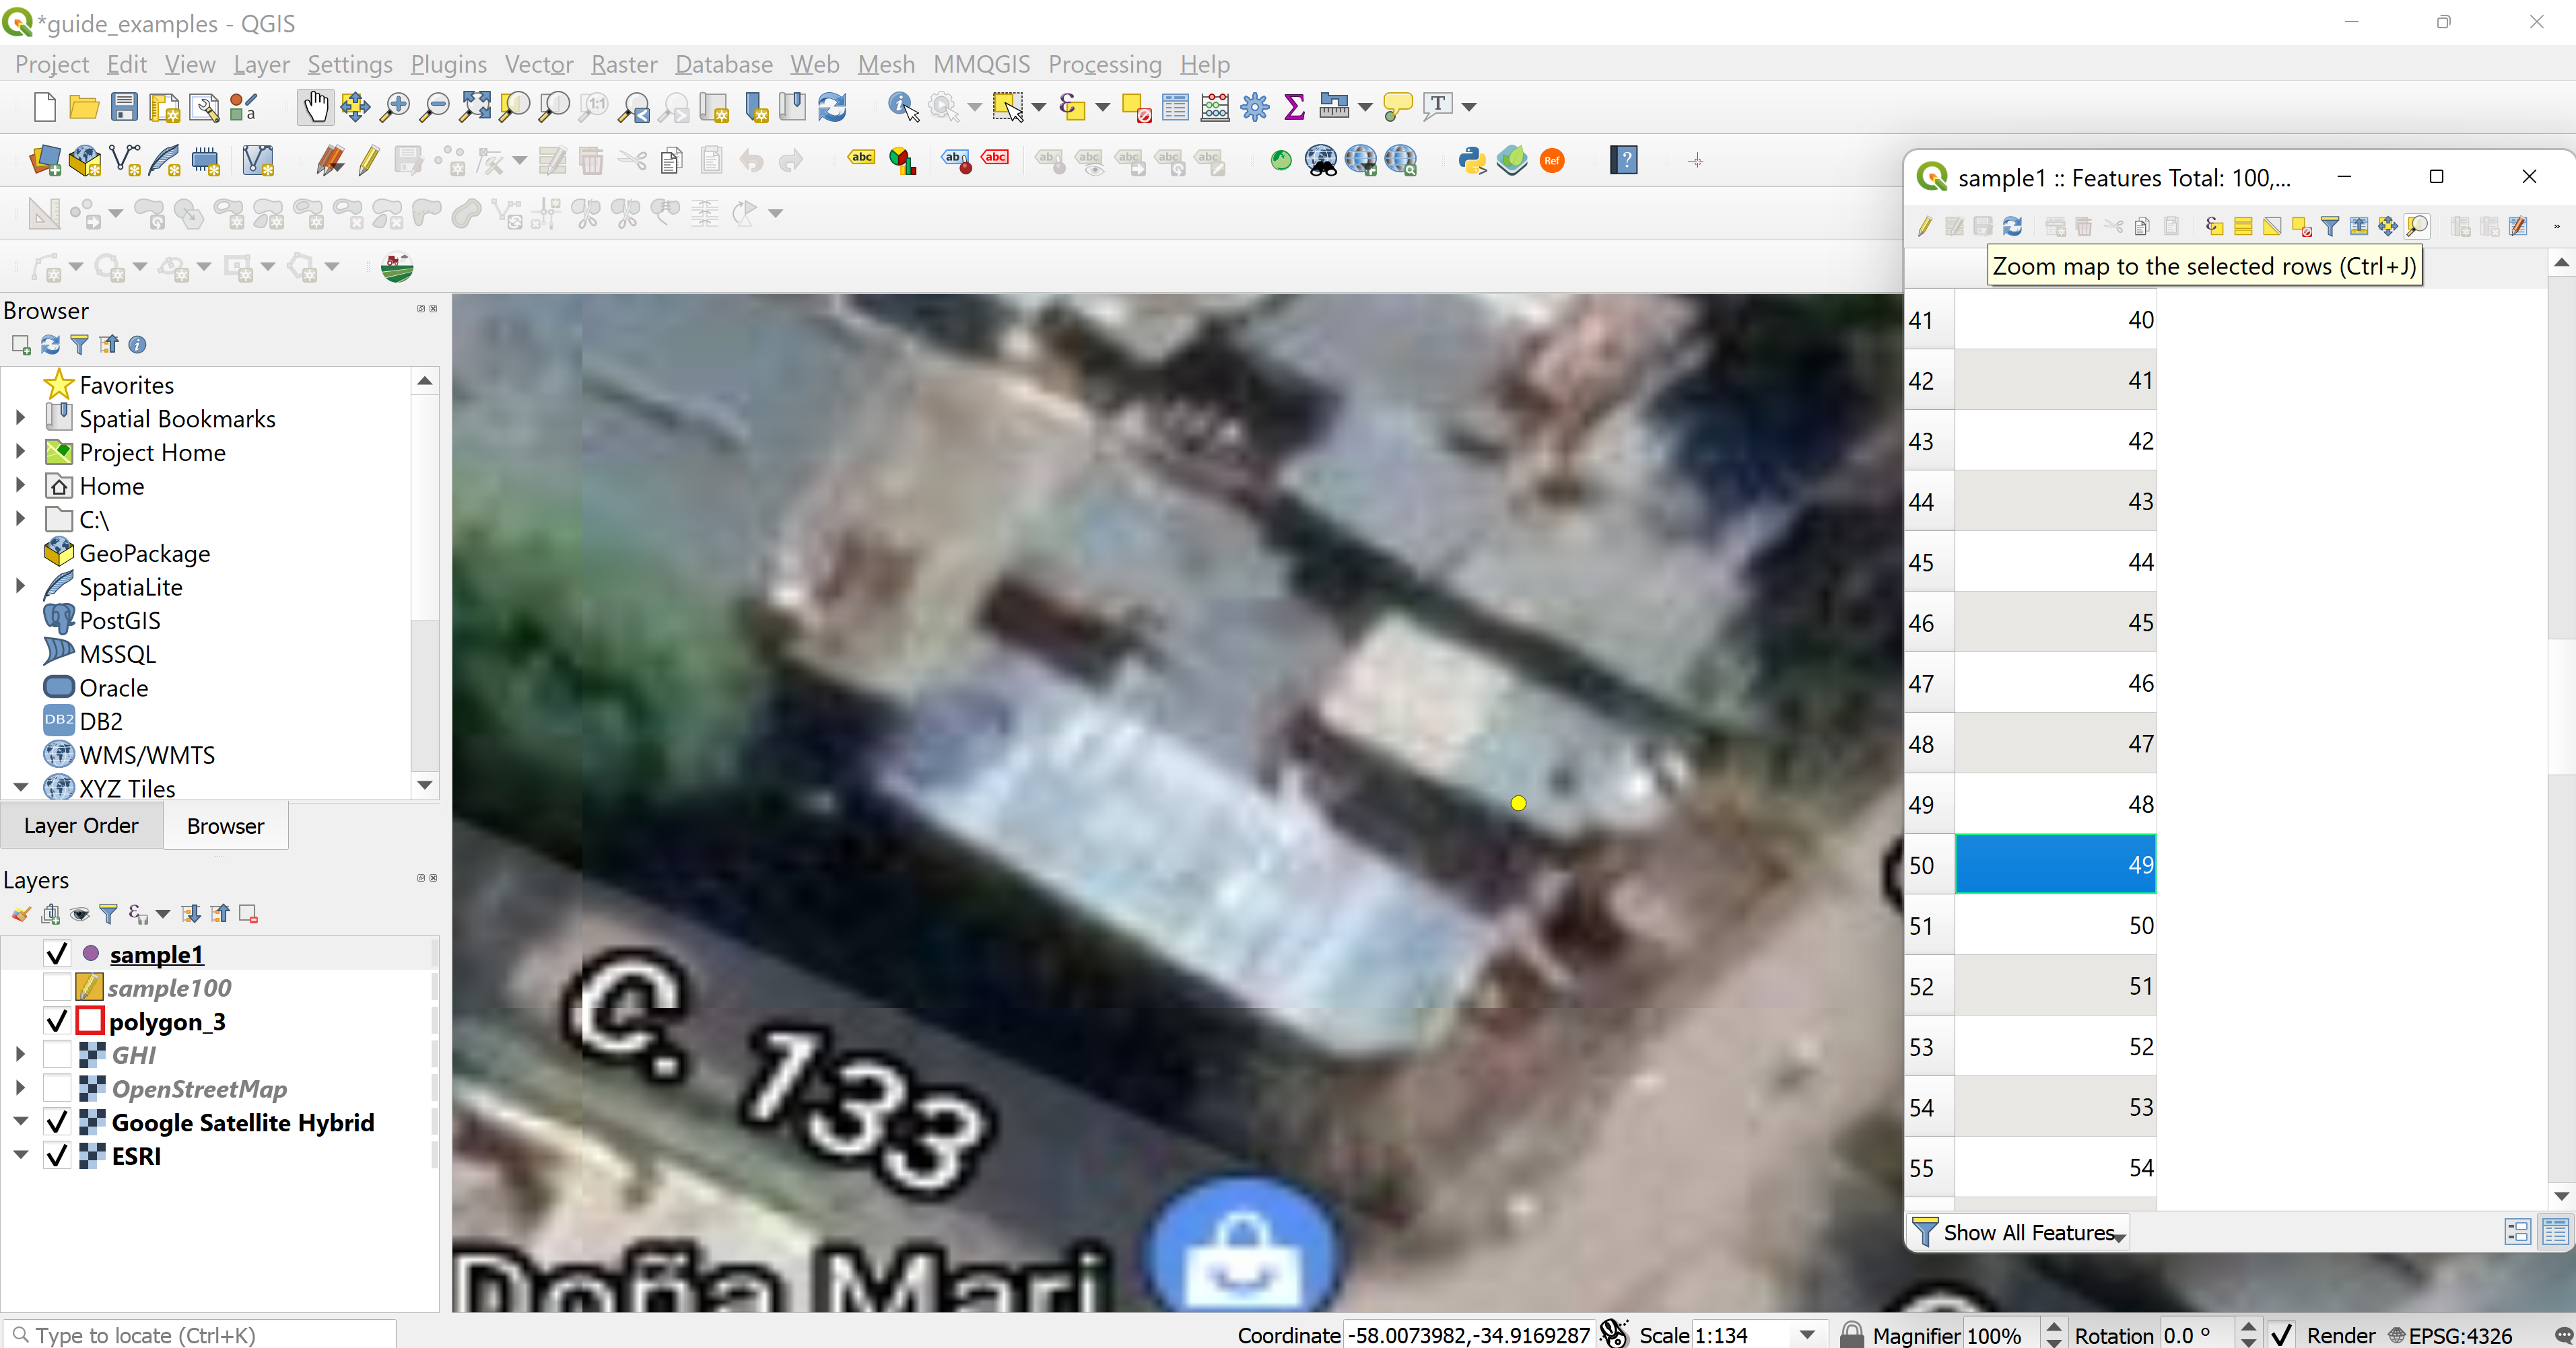The width and height of the screenshot is (2576, 1348).
Task: Open Show All Features filter dropdown
Action: click(x=2019, y=1232)
